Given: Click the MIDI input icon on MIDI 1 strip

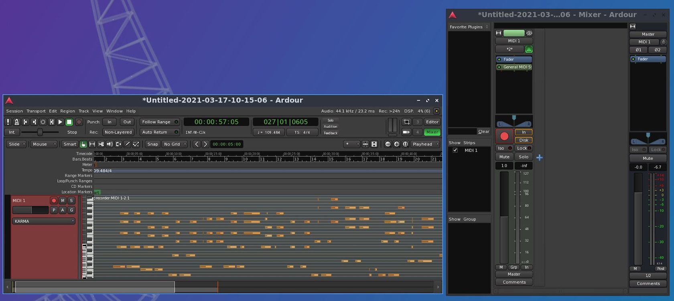Looking at the screenshot, I should (x=529, y=49).
